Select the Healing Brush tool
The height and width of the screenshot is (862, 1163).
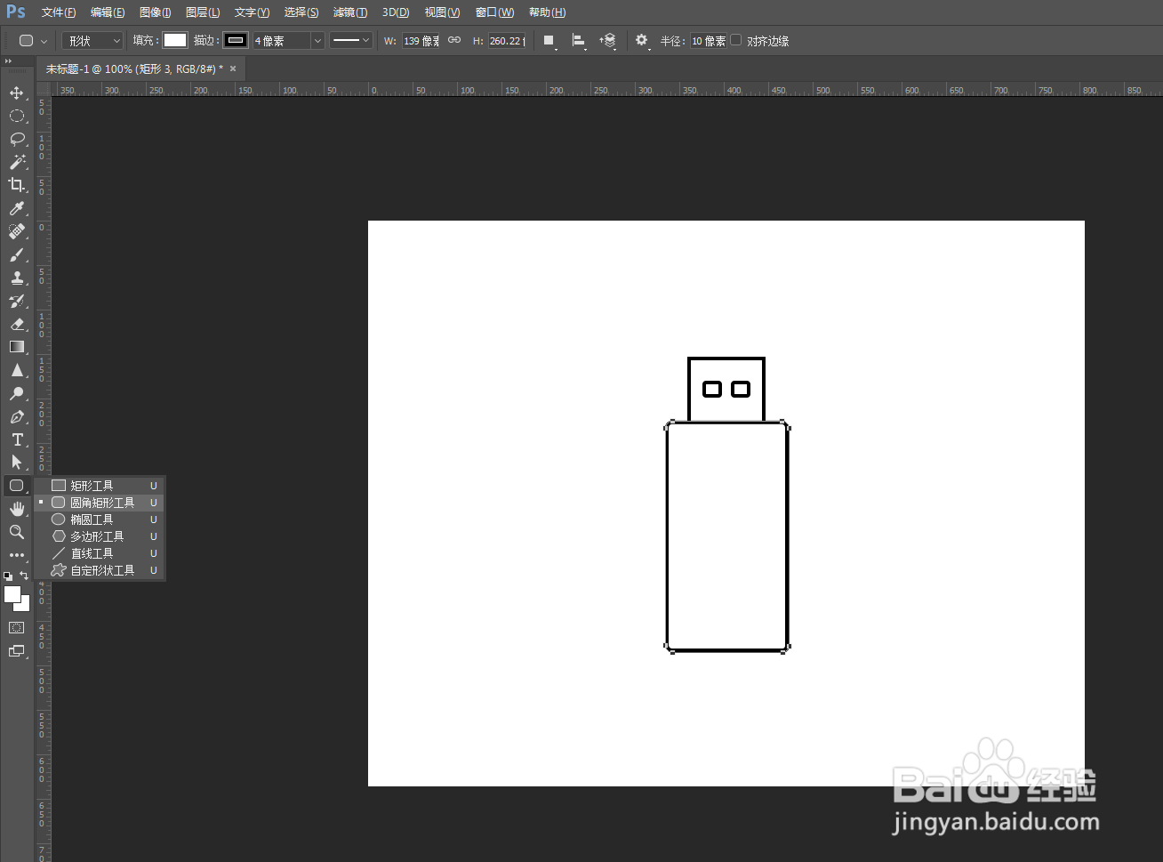[x=17, y=231]
